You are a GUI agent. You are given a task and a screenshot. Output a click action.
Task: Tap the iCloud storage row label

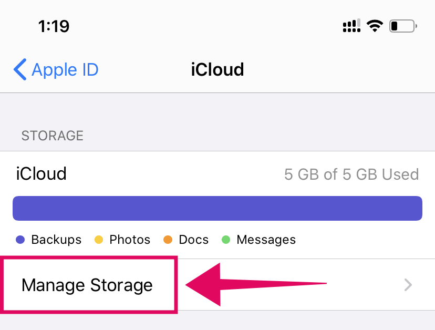click(41, 174)
